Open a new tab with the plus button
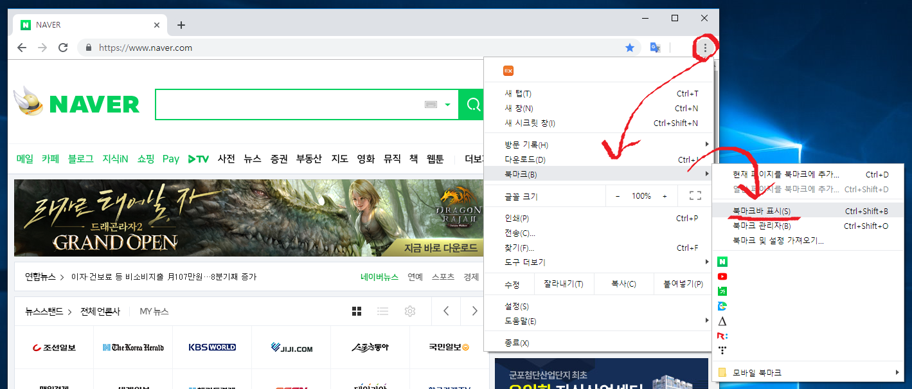 tap(181, 25)
